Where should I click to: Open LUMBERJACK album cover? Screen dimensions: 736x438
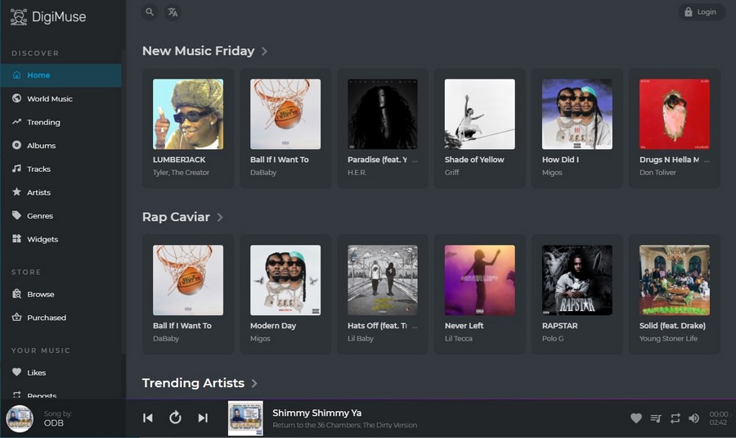(x=188, y=114)
